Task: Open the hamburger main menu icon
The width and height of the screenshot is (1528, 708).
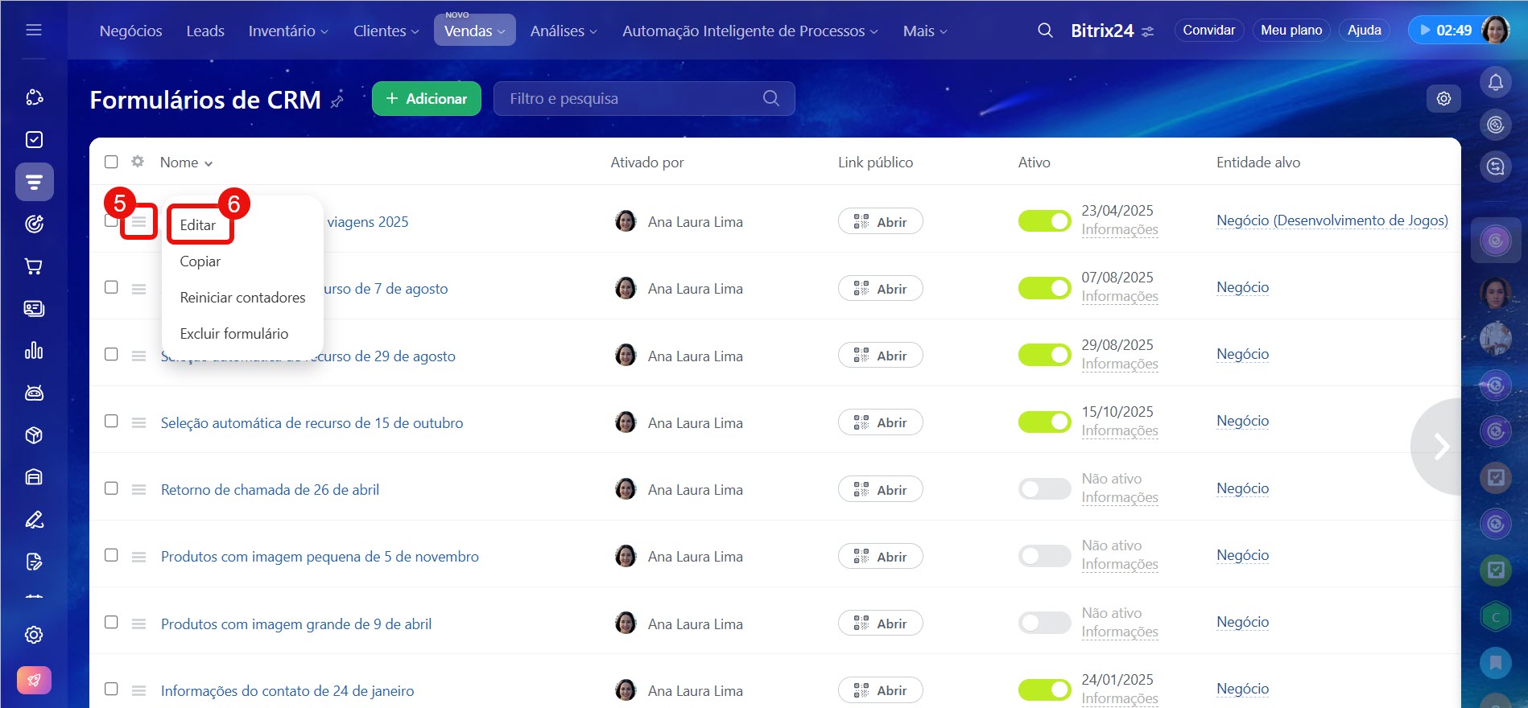Action: click(34, 30)
